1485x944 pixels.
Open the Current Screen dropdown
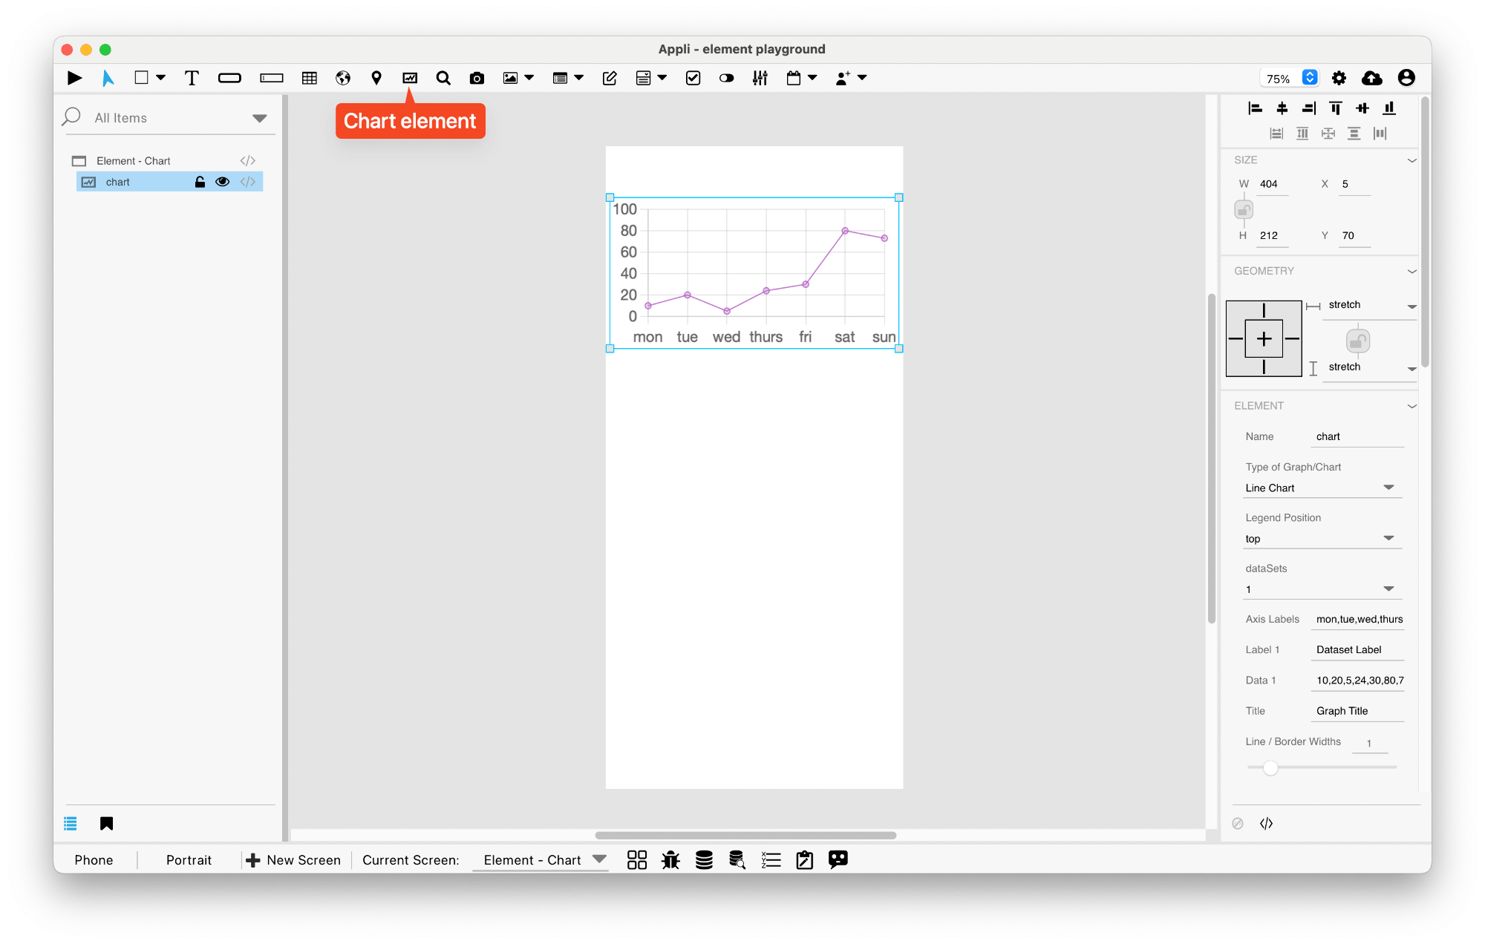[544, 860]
